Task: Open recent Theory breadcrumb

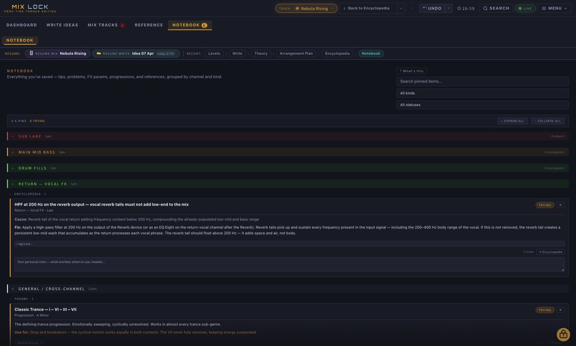Action: pos(261,53)
